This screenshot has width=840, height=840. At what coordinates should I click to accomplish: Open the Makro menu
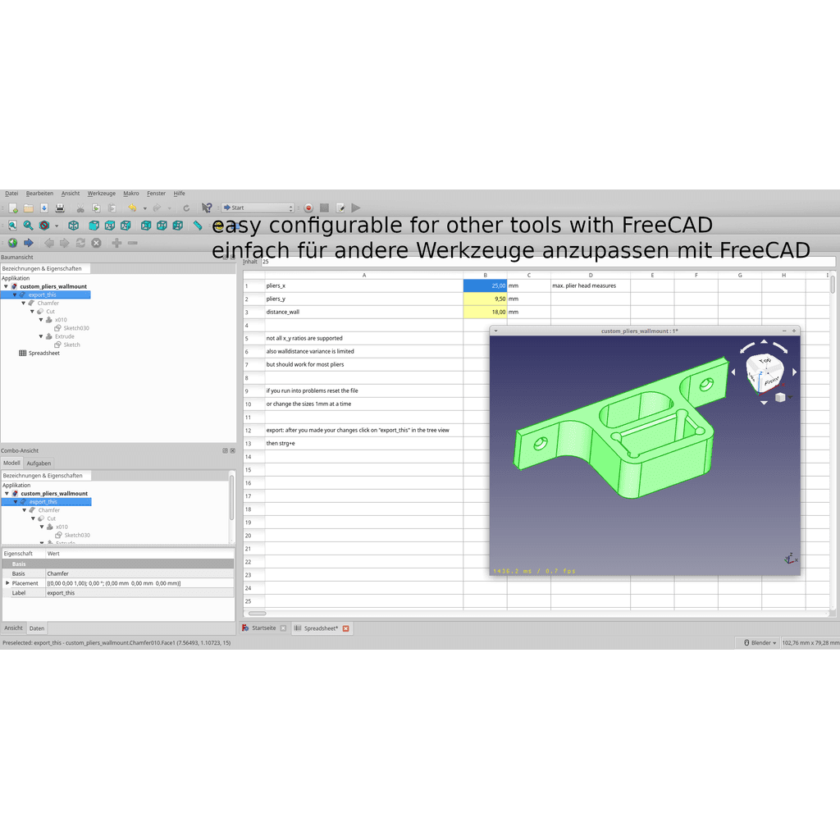pyautogui.click(x=131, y=194)
